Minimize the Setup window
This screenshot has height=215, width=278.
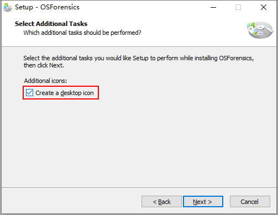(x=213, y=7)
